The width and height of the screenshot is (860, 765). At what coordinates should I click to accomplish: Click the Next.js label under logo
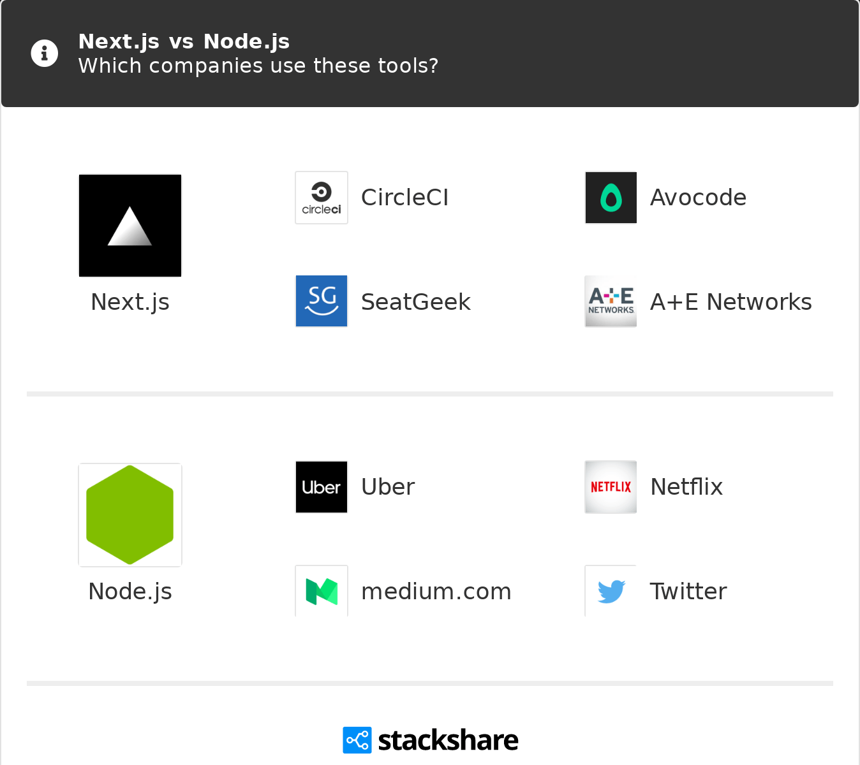[130, 302]
